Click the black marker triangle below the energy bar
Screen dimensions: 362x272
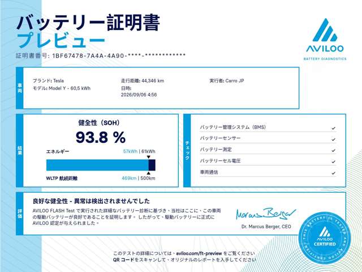149,173
